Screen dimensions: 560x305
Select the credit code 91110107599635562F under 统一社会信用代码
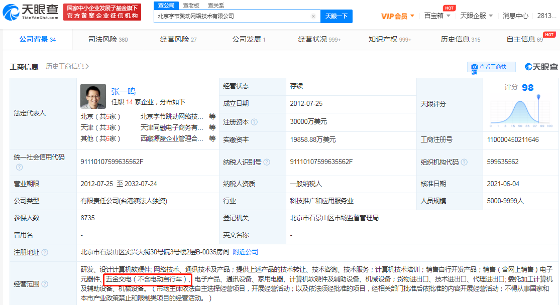112,162
